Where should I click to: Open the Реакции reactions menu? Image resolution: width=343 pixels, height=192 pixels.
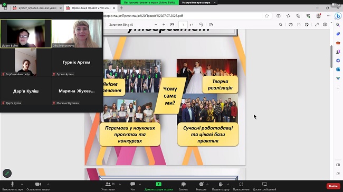point(201,186)
